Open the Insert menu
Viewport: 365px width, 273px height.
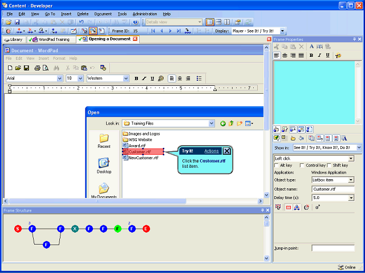tap(66, 14)
